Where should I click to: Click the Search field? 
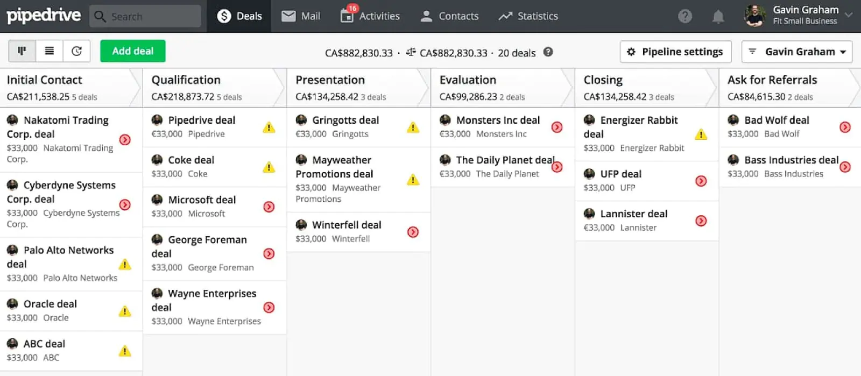145,16
